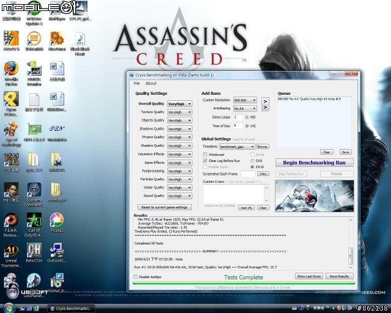Add the run to queue with >> button

click(x=265, y=105)
